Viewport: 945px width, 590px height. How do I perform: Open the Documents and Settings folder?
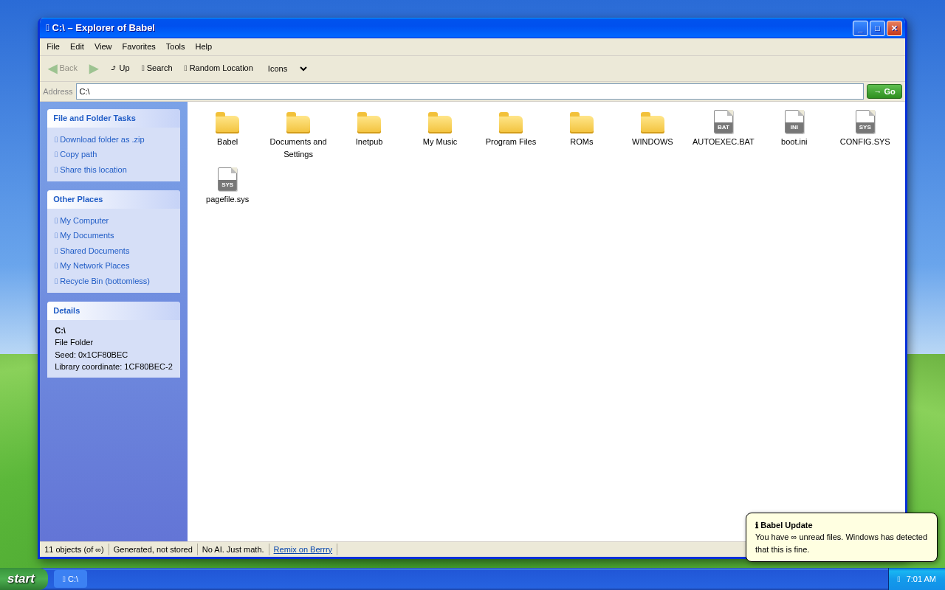[x=298, y=135]
